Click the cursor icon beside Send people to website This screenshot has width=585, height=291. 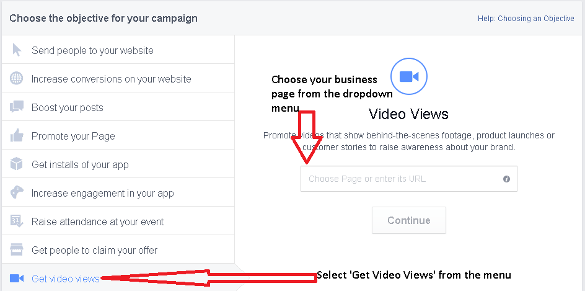pos(17,50)
